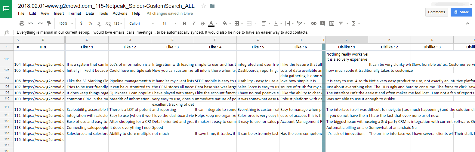The width and height of the screenshot is (475, 152).
Task: Click the document title to rename
Action: (106, 6)
